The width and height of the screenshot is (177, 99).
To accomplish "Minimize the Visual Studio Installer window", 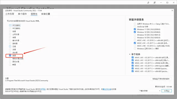I will click(x=161, y=2).
